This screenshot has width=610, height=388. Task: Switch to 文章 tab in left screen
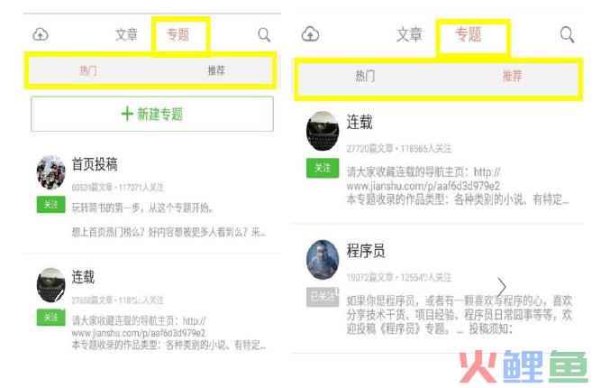126,34
